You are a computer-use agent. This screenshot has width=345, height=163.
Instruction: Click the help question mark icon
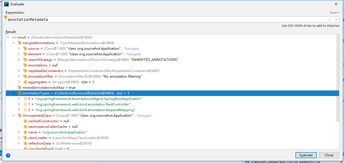8,155
